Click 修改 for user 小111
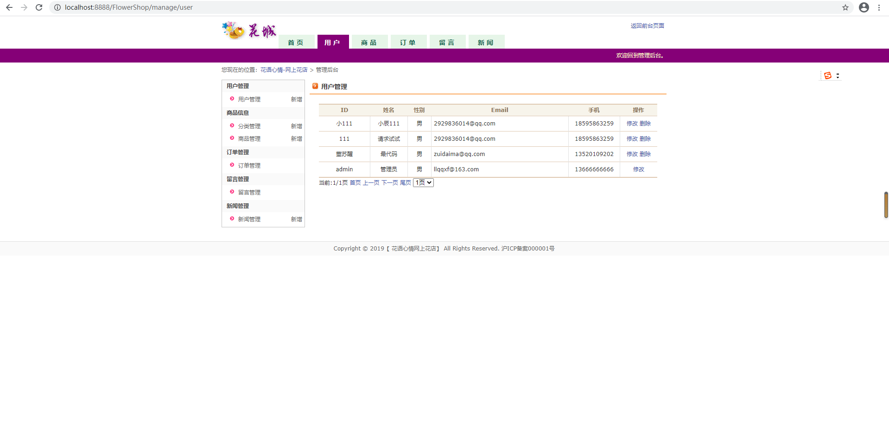 [x=632, y=124]
